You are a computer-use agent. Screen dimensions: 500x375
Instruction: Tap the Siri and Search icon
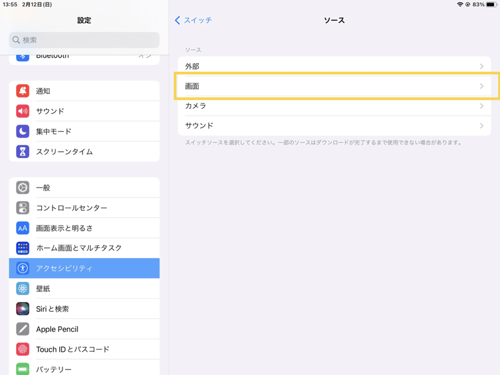pyautogui.click(x=23, y=309)
